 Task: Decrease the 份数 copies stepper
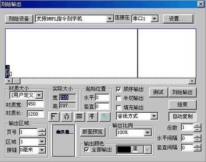[197, 129]
